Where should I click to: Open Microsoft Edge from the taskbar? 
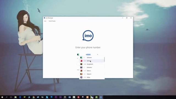point(20,97)
